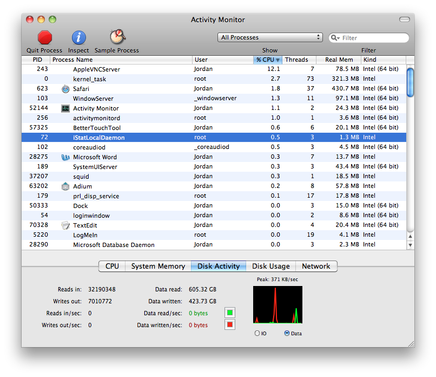This screenshot has height=377, width=436.
Task: Click the search magnifier in Filter field
Action: [335, 37]
